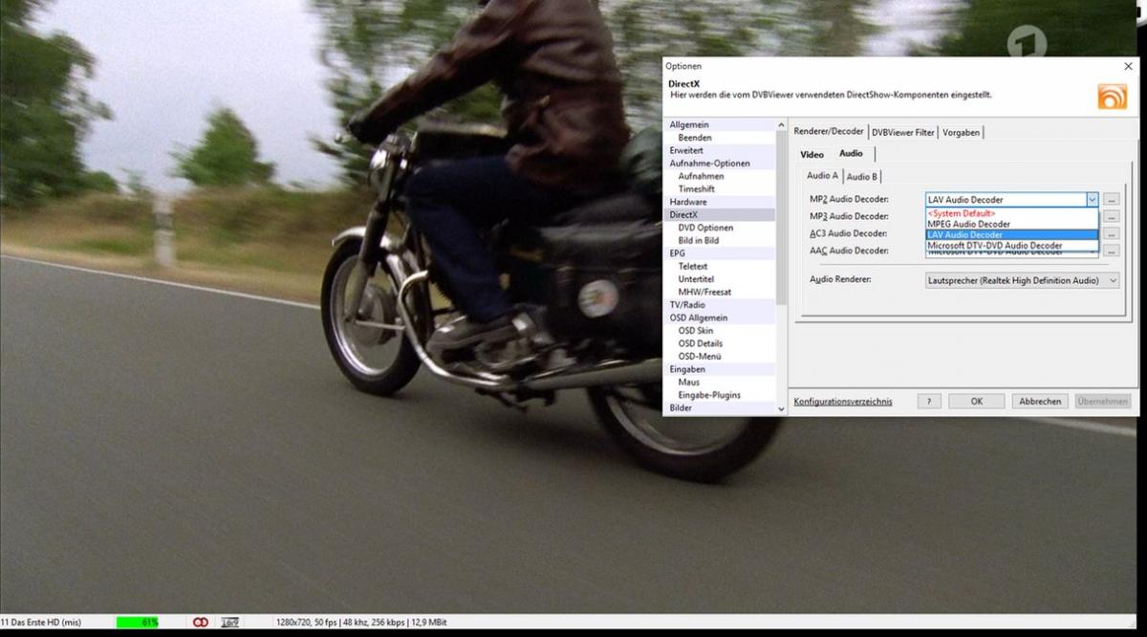Viewport: 1147px width, 637px height.
Task: Switch to the Audio B tab
Action: (x=861, y=177)
